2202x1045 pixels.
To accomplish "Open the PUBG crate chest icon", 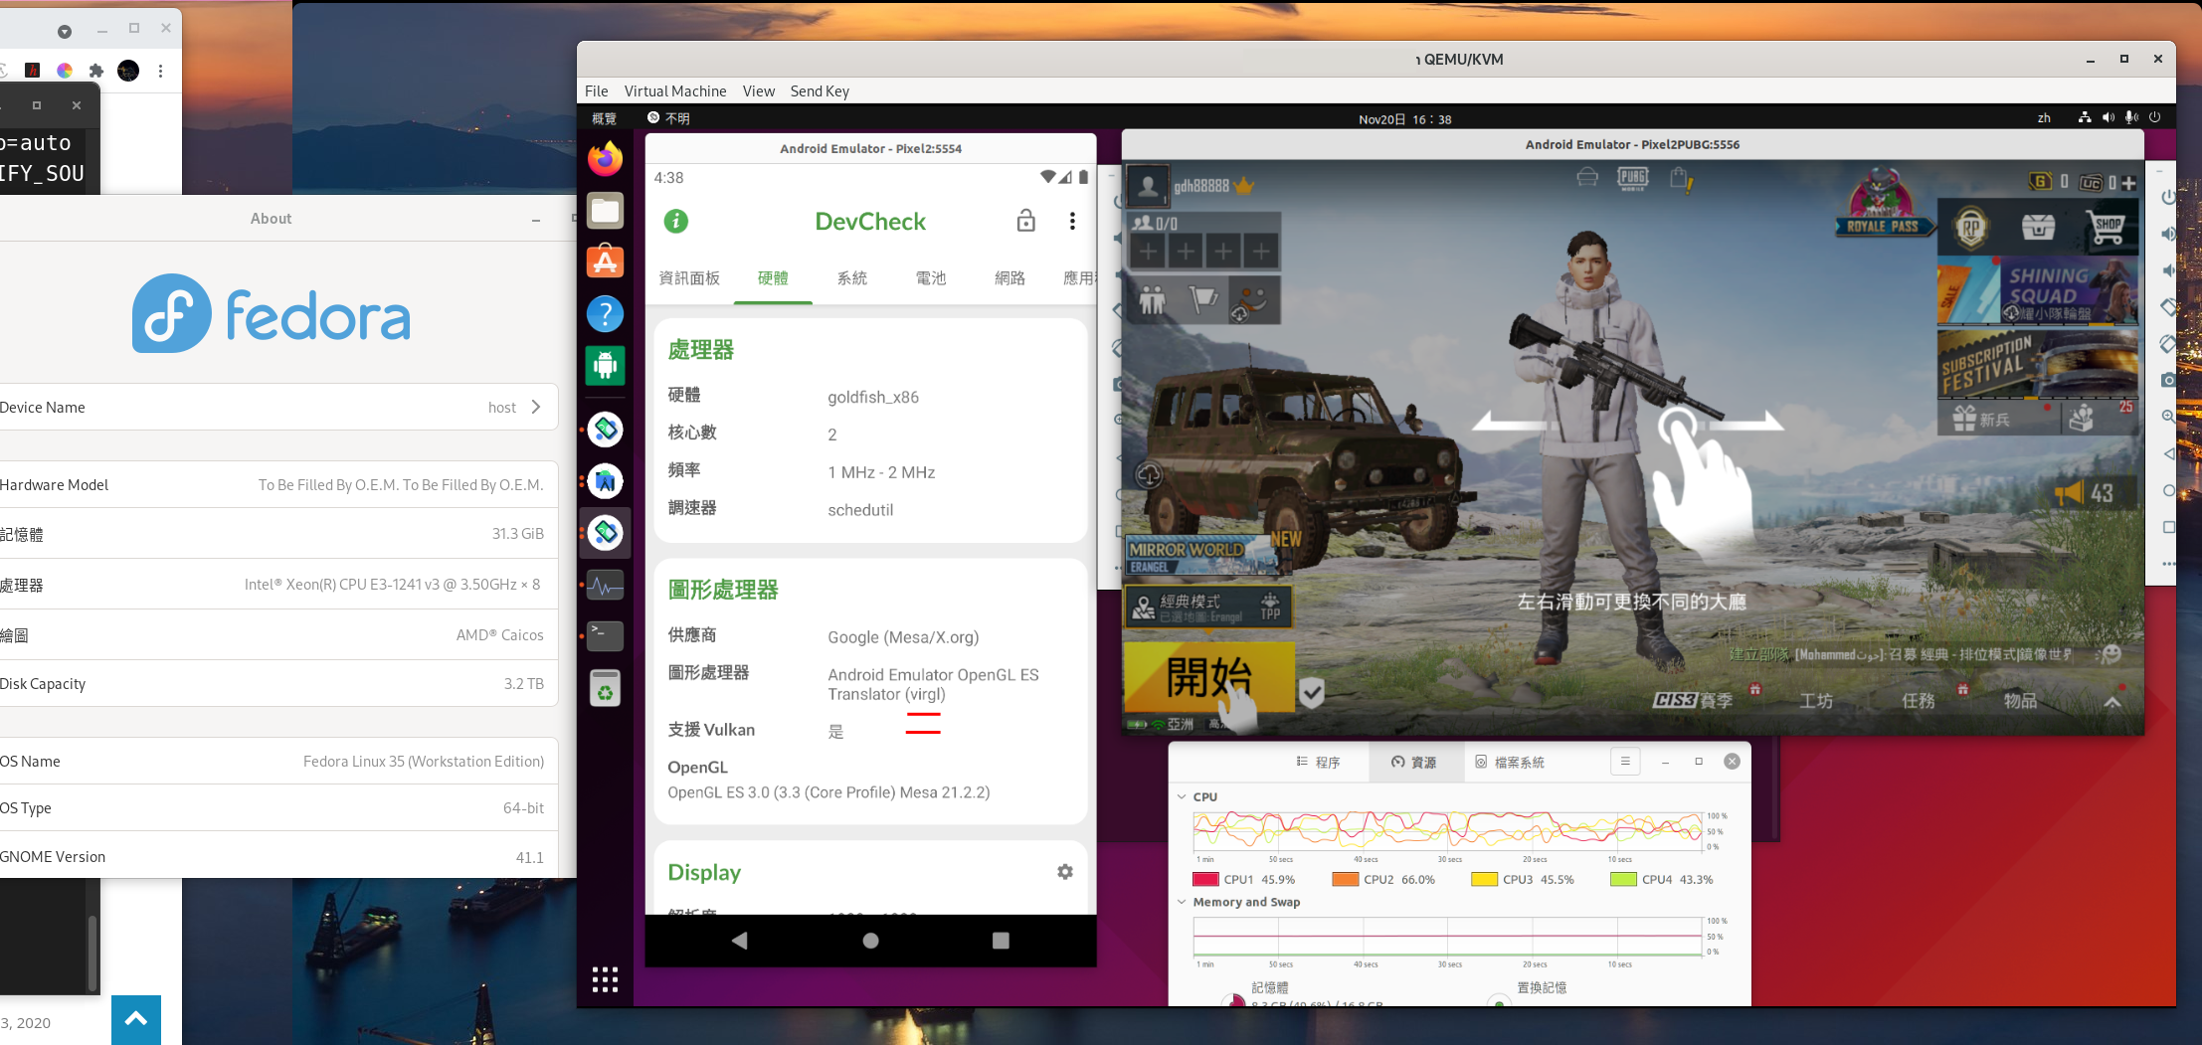I will (2038, 228).
